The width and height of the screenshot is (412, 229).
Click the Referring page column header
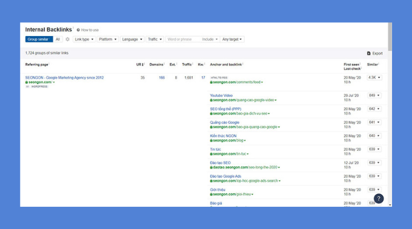tap(37, 65)
